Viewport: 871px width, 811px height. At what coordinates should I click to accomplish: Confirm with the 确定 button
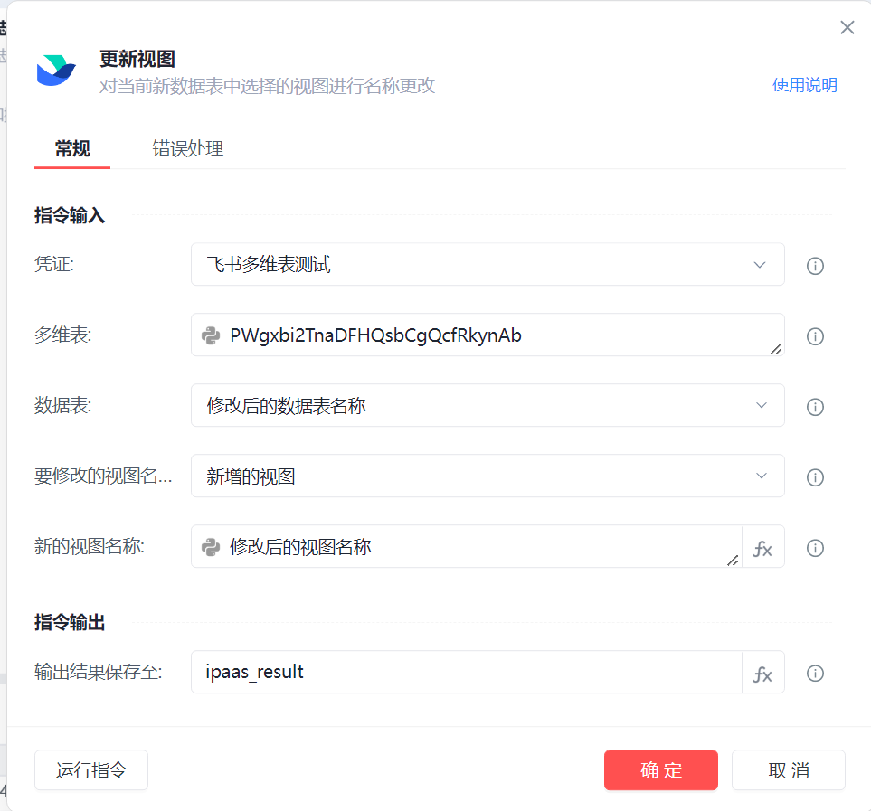click(661, 770)
